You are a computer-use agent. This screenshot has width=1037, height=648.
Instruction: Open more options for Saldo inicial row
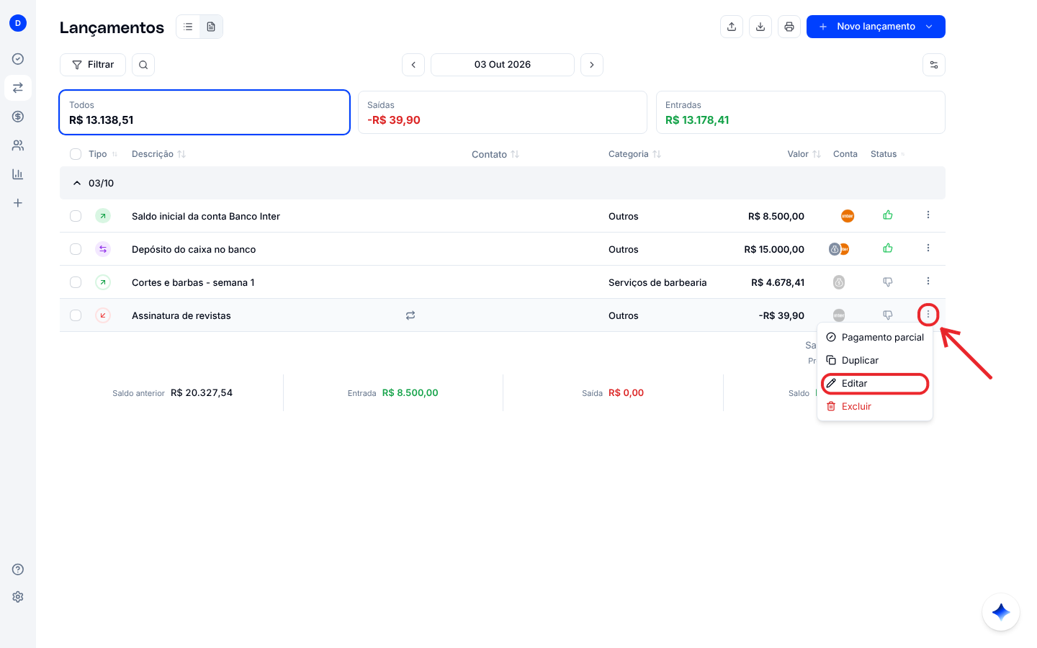tap(928, 215)
